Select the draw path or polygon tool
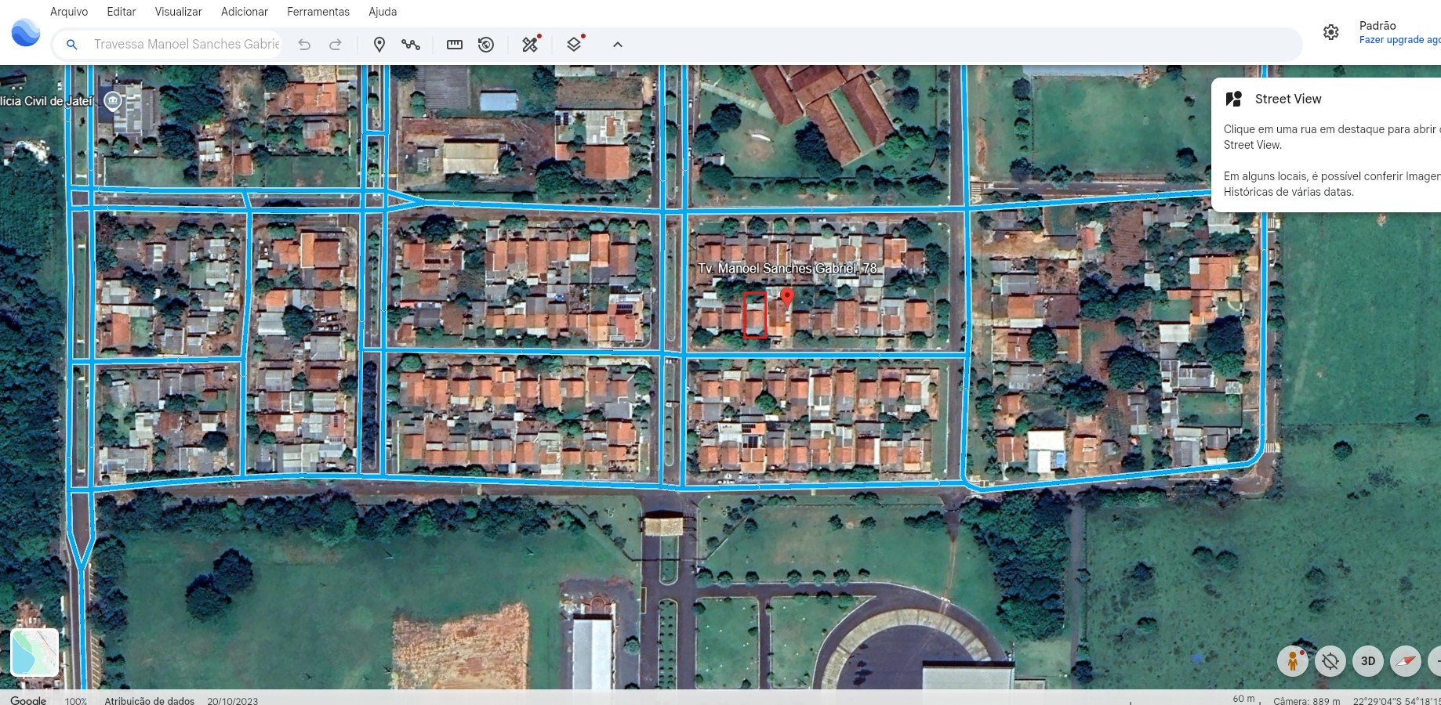 click(411, 45)
